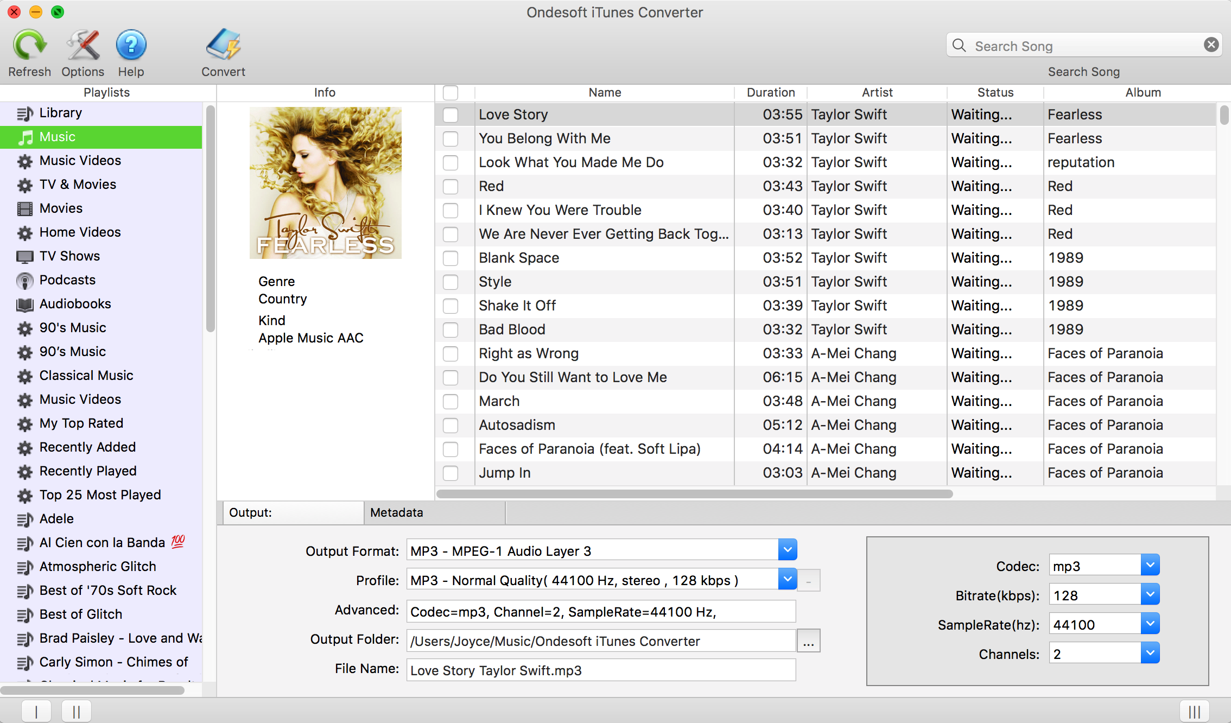1231x723 pixels.
Task: Select the TV Shows category in sidebar
Action: coord(69,256)
